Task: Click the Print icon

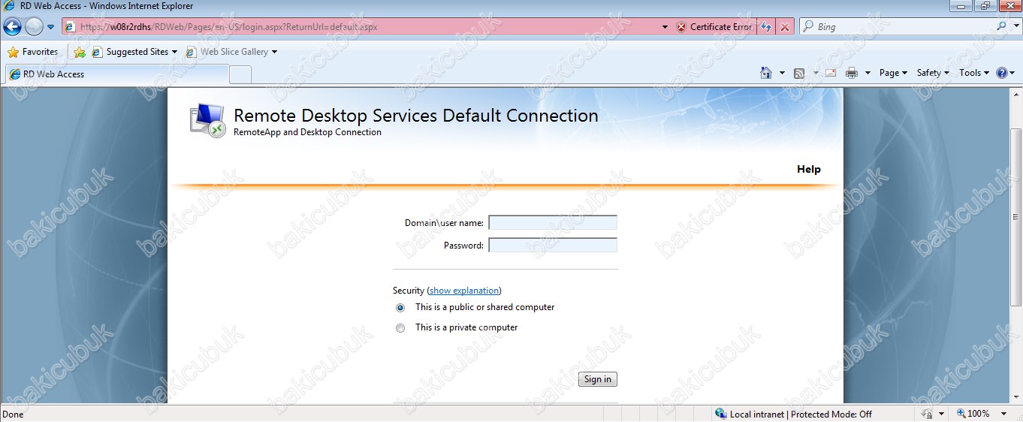Action: (852, 73)
